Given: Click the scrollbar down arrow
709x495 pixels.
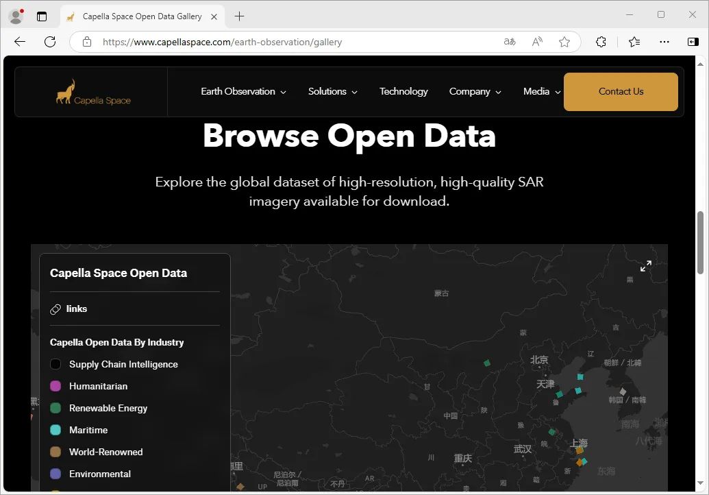Looking at the screenshot, I should click(700, 483).
